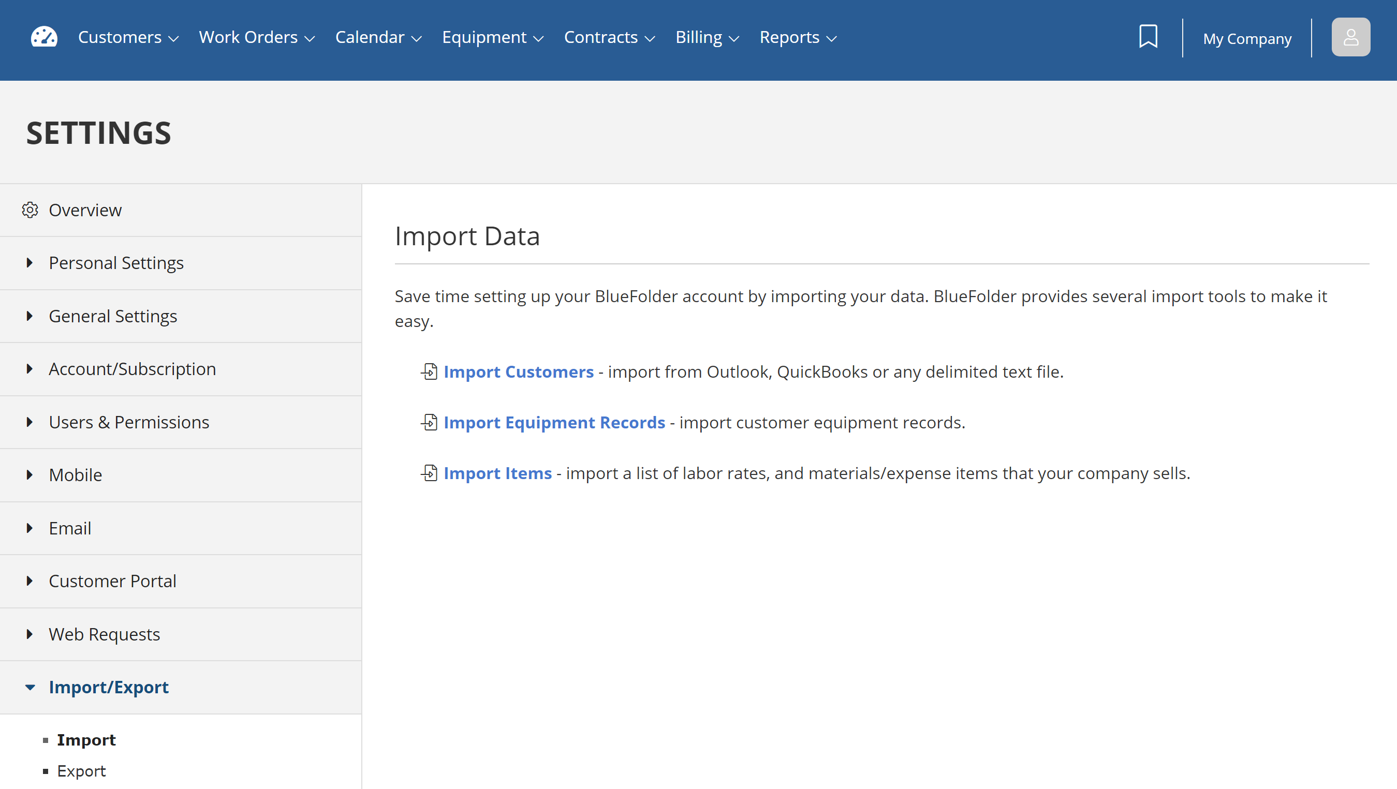Open the dashboard gauge icon
1397x789 pixels.
tap(44, 37)
